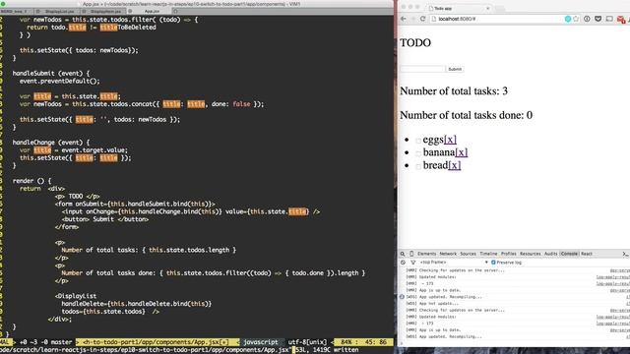
Task: Select the Resources tab in DevTools
Action: click(x=531, y=254)
